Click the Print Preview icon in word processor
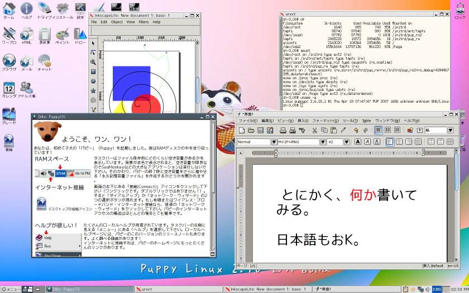469x293 pixels. [x=293, y=130]
